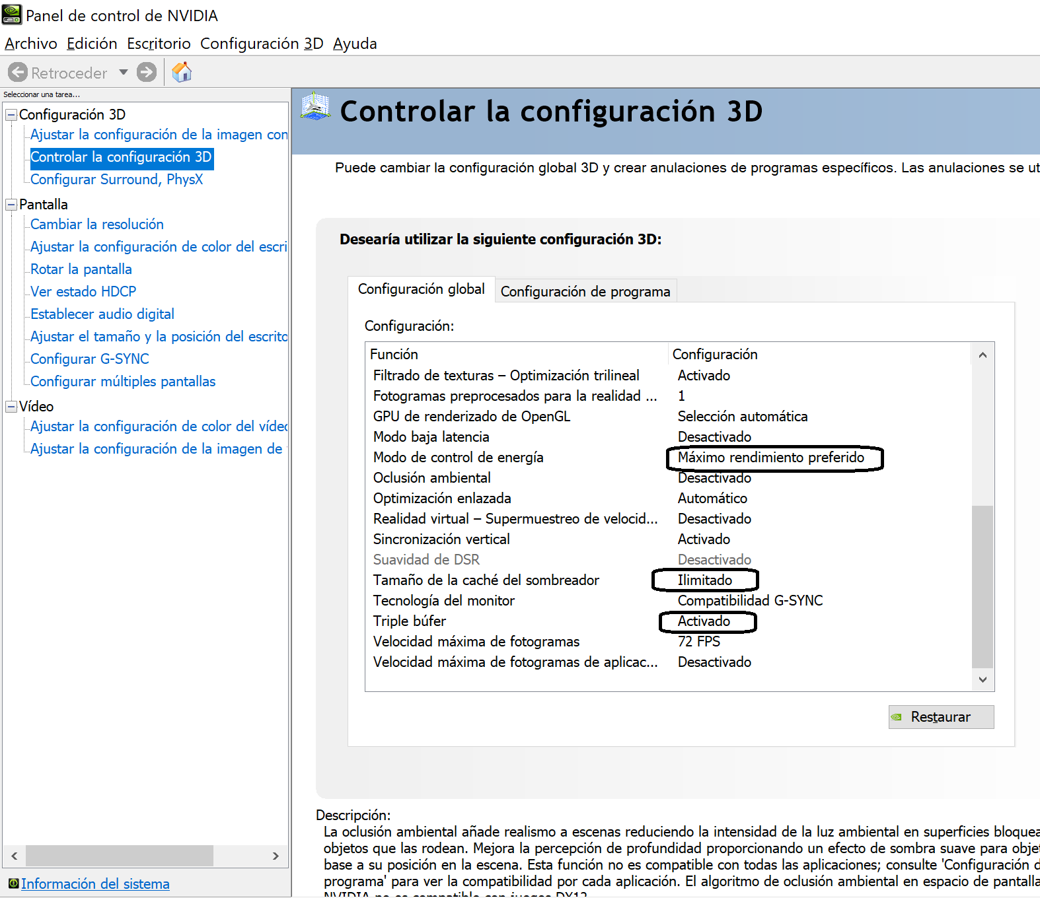Select the Modo de control de energía row
The image size is (1040, 898).
tap(668, 458)
